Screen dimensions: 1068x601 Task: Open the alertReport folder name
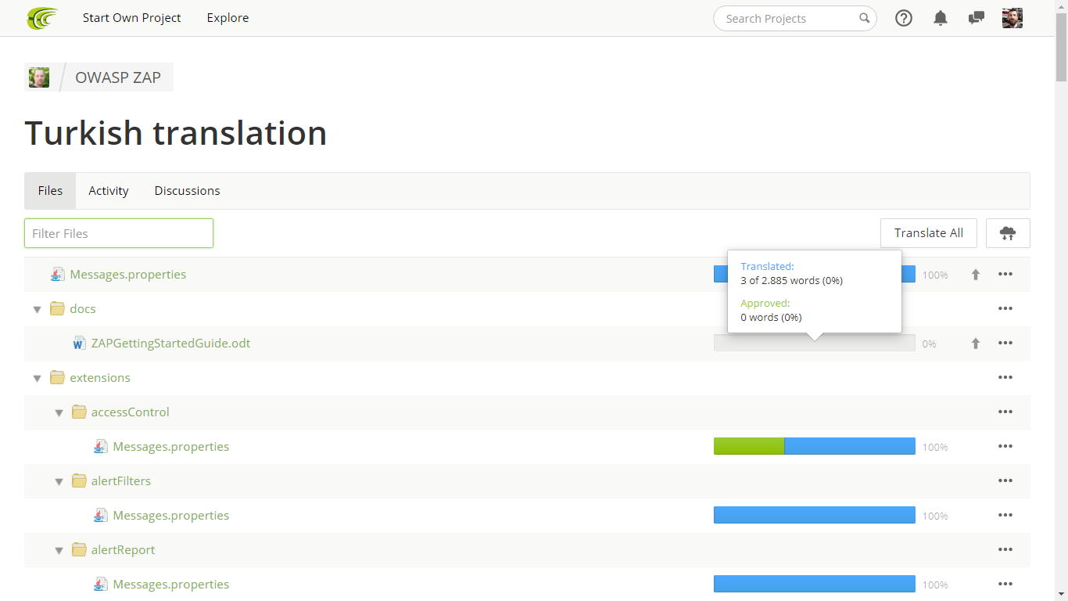(x=124, y=550)
